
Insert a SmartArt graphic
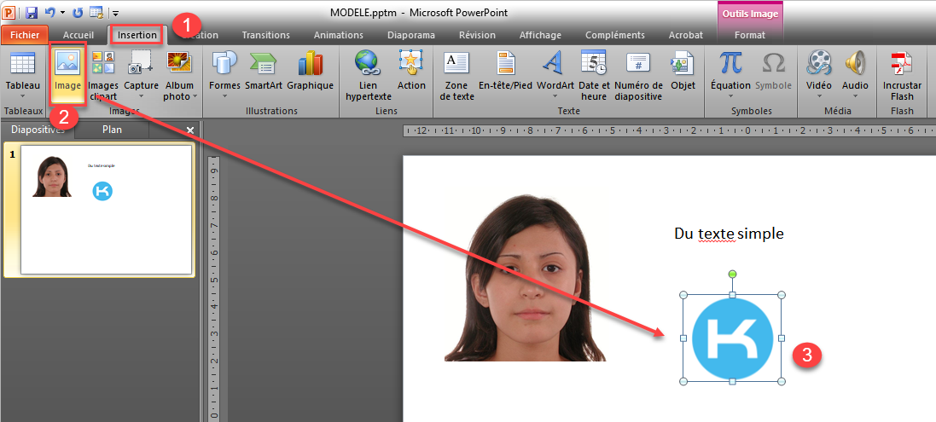[x=264, y=72]
